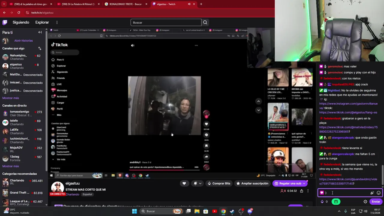Viewport: 384px width, 216px height.
Task: Click the browser address bar URL
Action: (x=42, y=13)
